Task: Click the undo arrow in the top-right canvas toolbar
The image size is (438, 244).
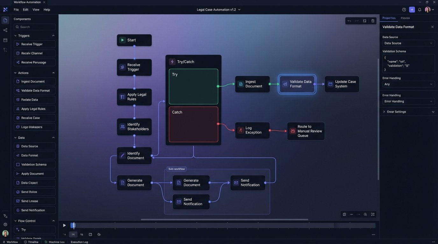Action: (349, 21)
